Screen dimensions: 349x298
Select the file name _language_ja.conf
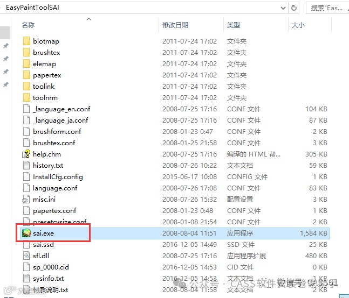[60, 120]
